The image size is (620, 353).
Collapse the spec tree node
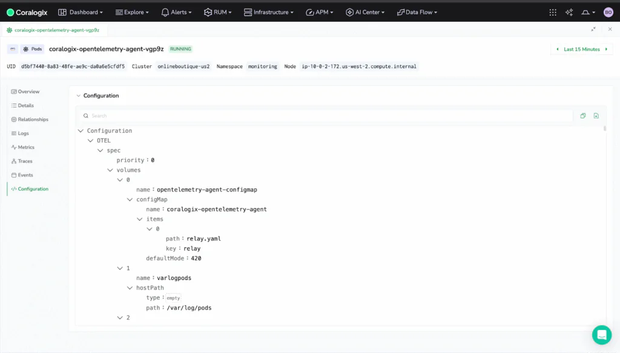(x=101, y=151)
